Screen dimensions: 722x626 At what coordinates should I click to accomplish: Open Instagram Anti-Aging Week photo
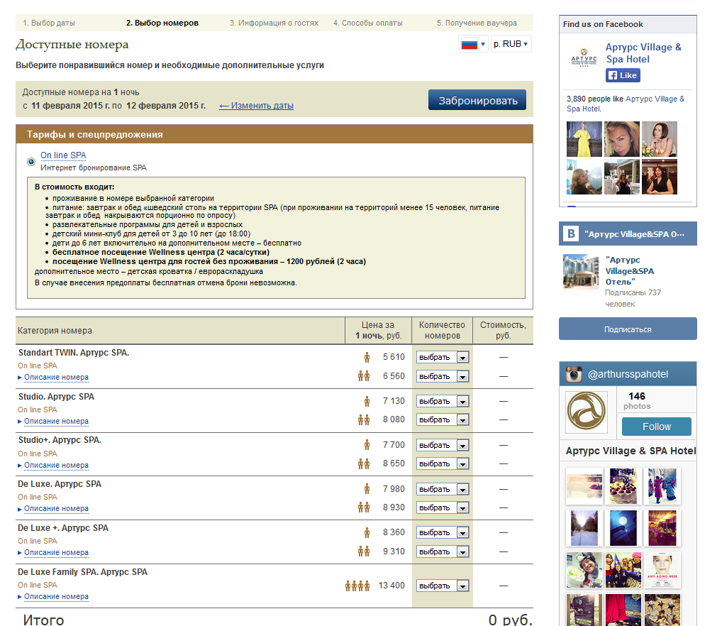(662, 571)
